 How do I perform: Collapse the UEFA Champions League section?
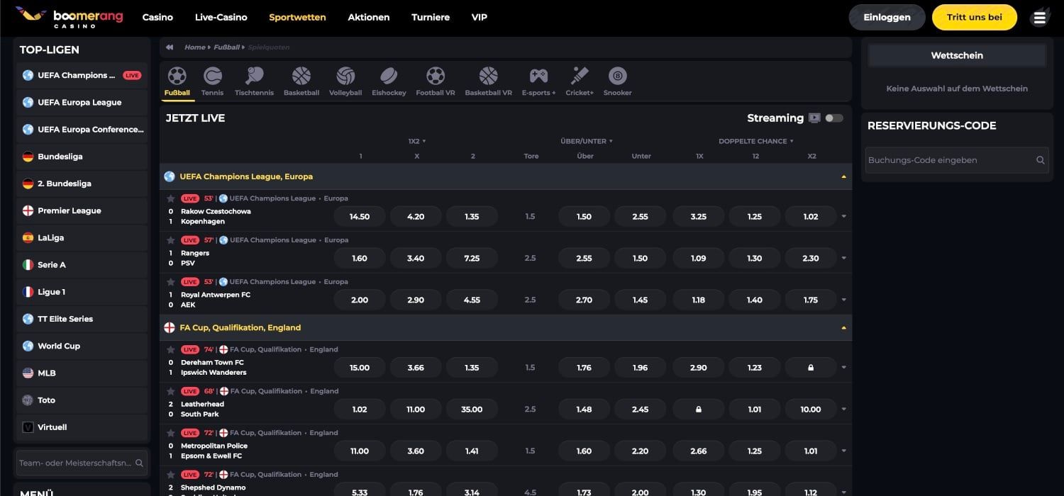tap(843, 176)
